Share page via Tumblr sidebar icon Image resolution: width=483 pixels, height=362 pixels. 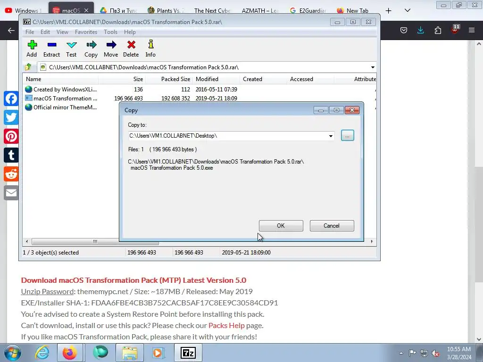(11, 155)
